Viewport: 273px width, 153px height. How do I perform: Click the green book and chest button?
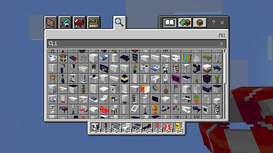coord(185,23)
